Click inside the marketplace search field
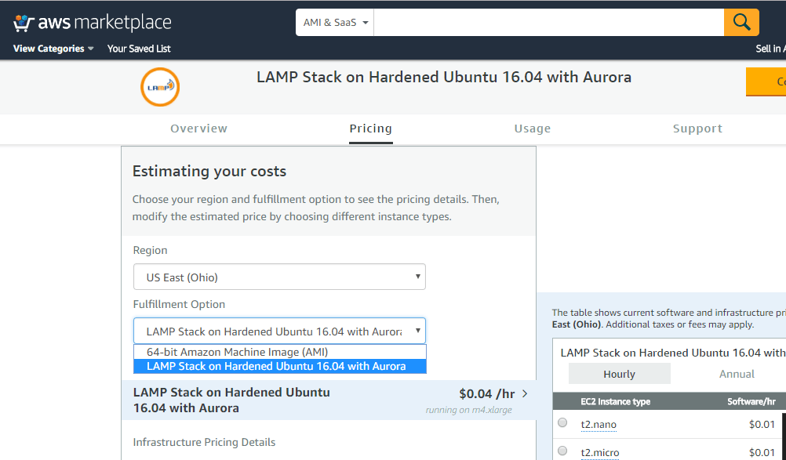The image size is (786, 460). pyautogui.click(x=548, y=23)
